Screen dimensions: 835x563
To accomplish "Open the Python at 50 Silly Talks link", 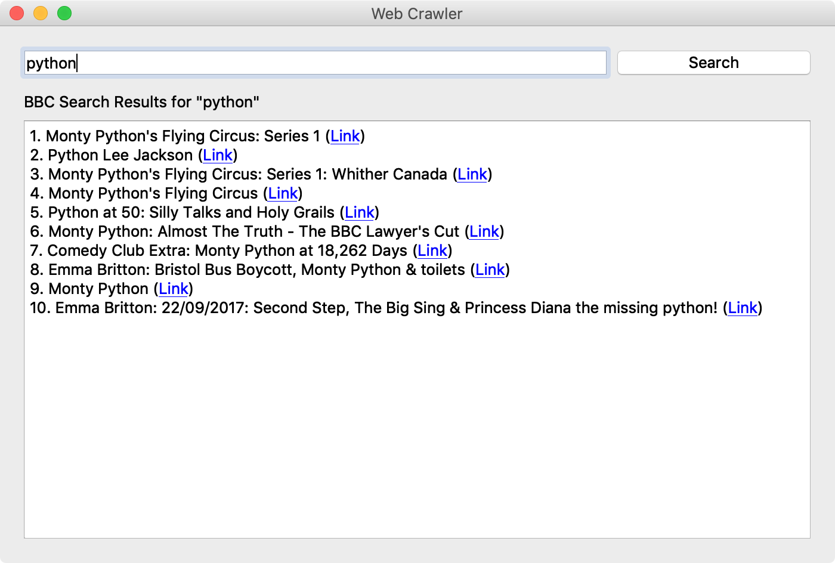I will (x=360, y=212).
